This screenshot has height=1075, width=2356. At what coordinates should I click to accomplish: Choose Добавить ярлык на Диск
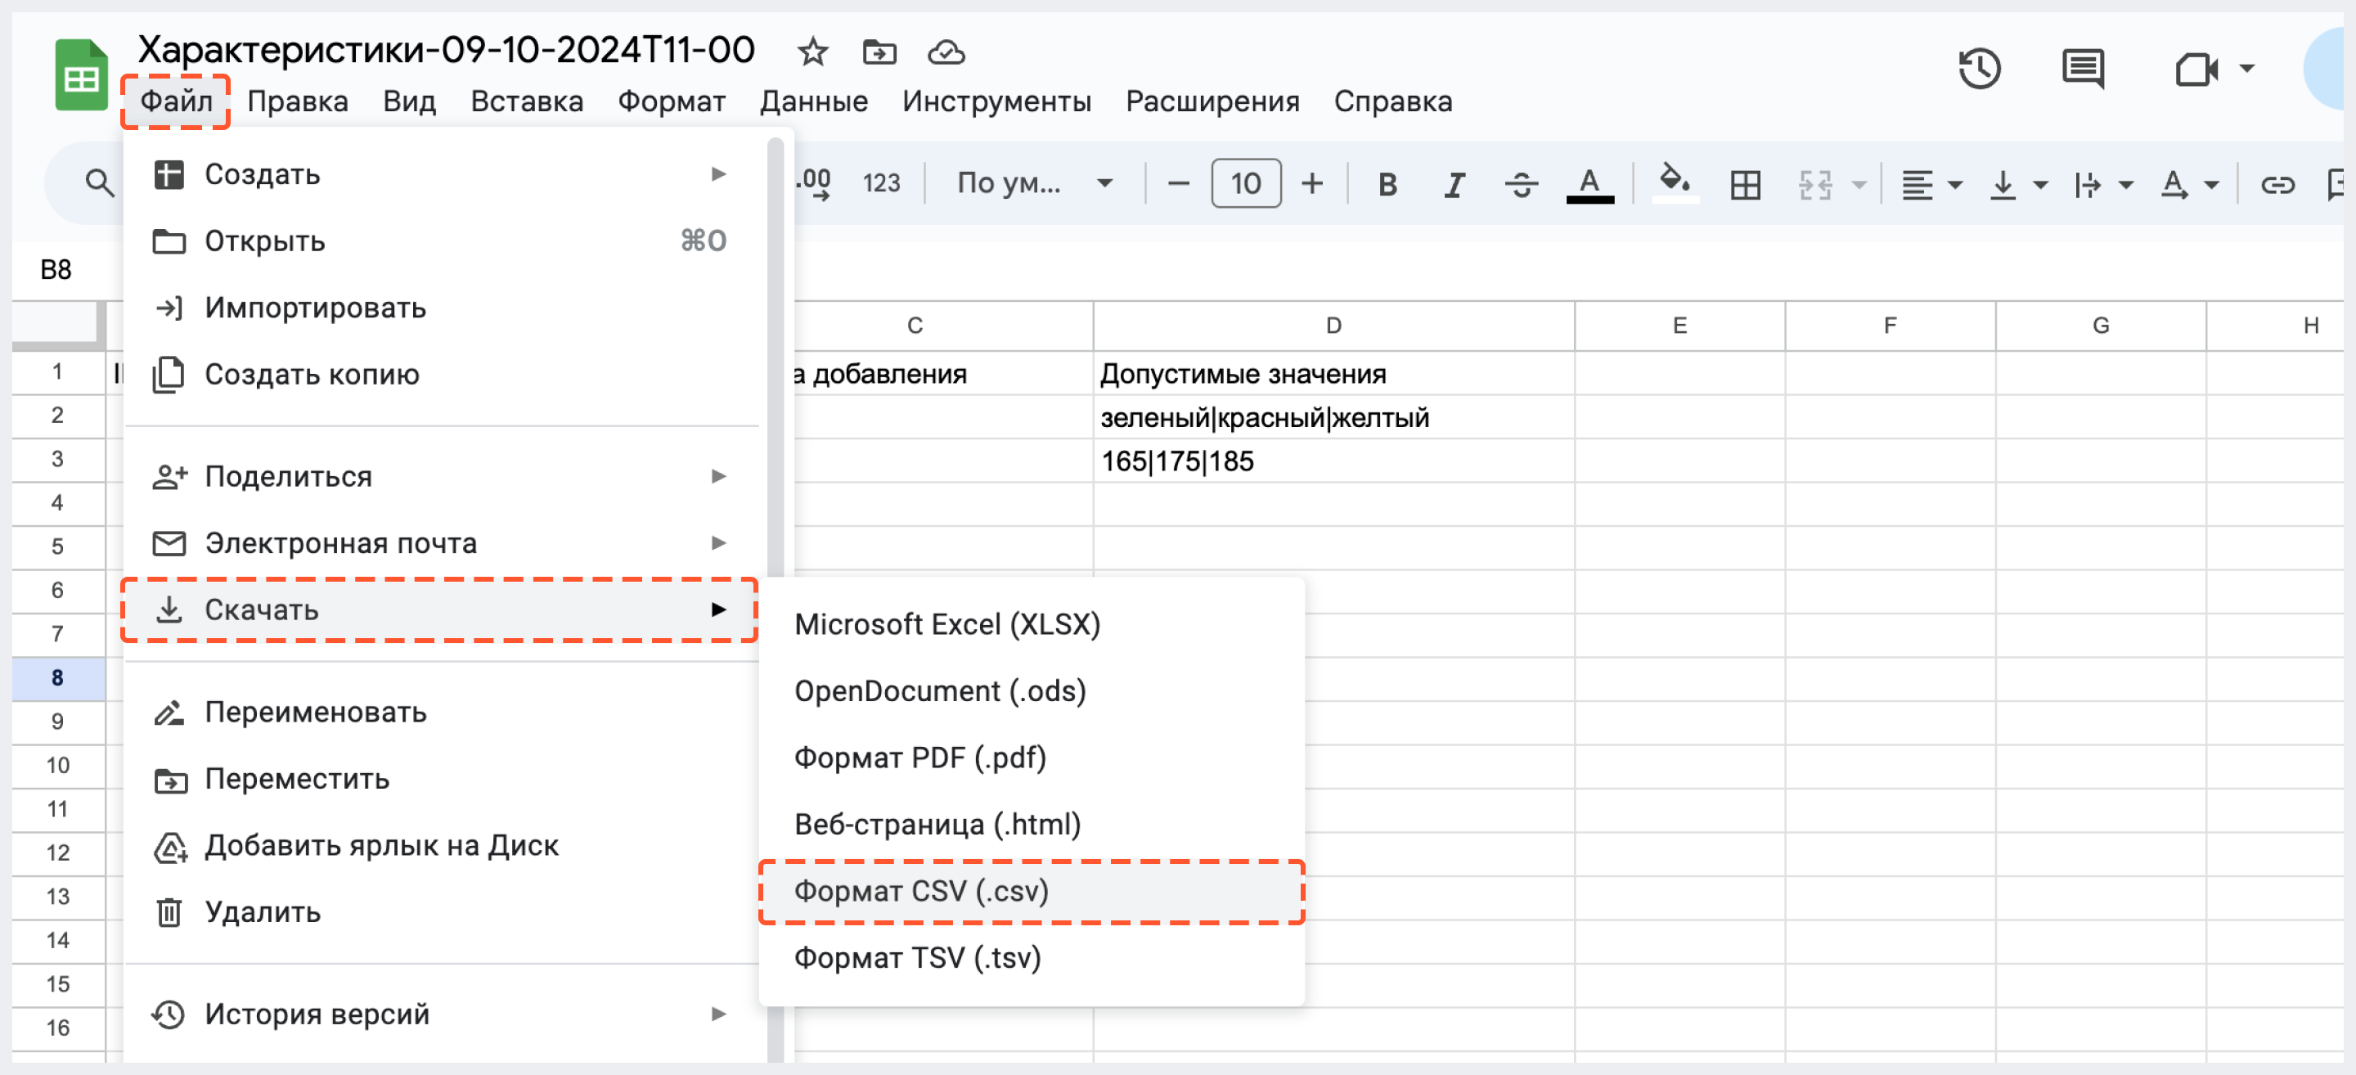(441, 845)
